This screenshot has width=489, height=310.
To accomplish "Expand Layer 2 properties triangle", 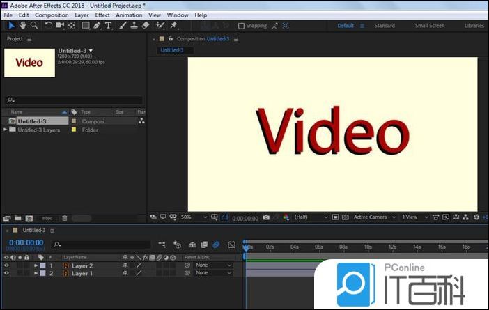I will click(x=36, y=265).
